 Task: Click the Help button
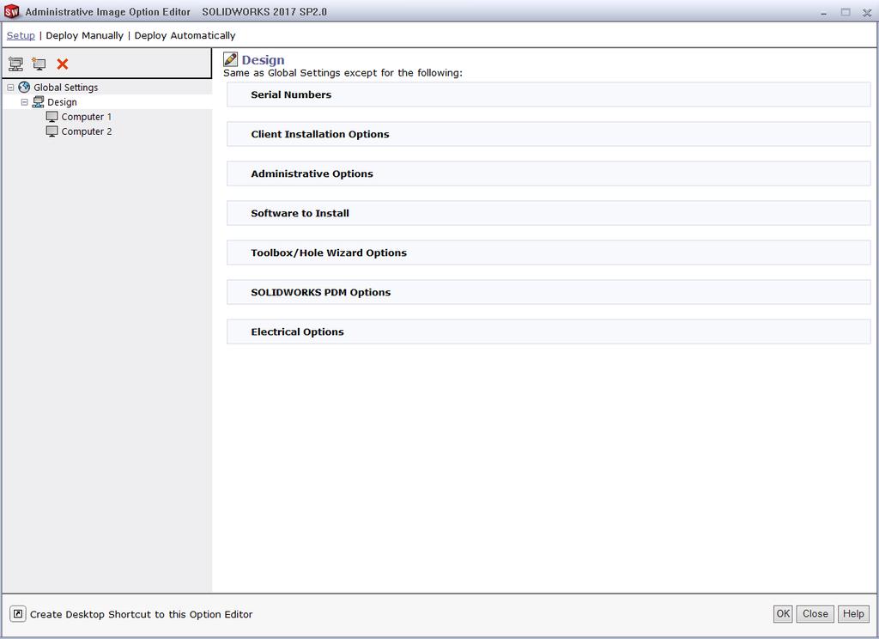[x=853, y=614]
